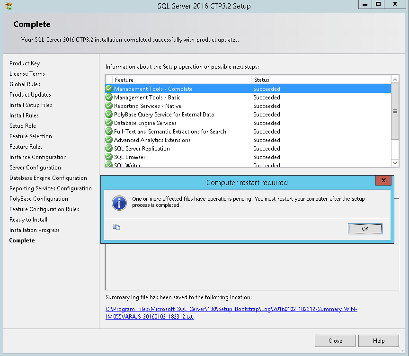409x356 pixels.
Task: Select PolyBase Query Service for External Data row
Action: click(x=248, y=115)
